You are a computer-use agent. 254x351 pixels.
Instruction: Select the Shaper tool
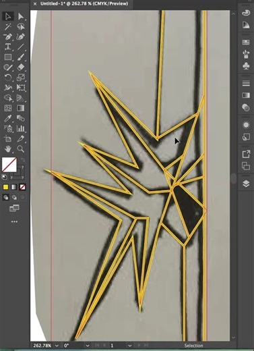(8, 67)
